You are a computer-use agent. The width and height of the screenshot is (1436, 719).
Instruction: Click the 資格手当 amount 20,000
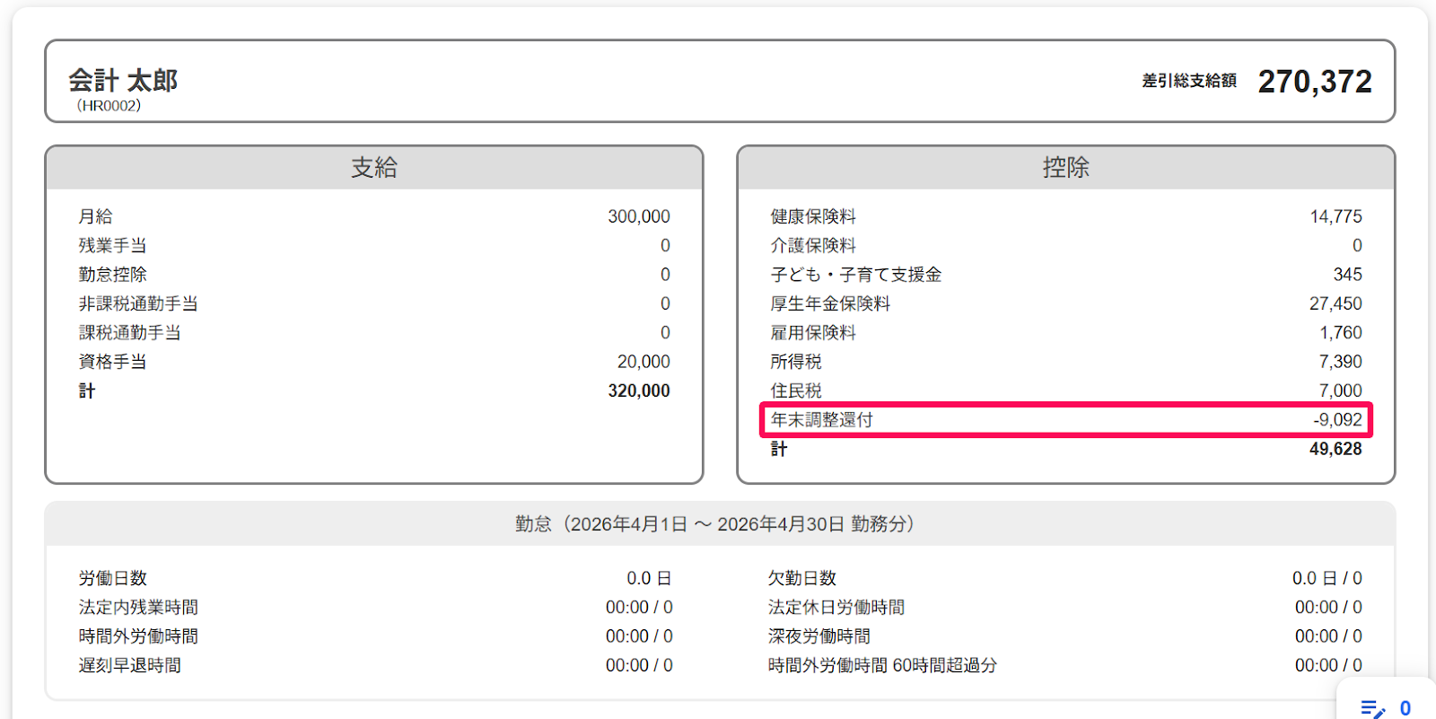[644, 361]
